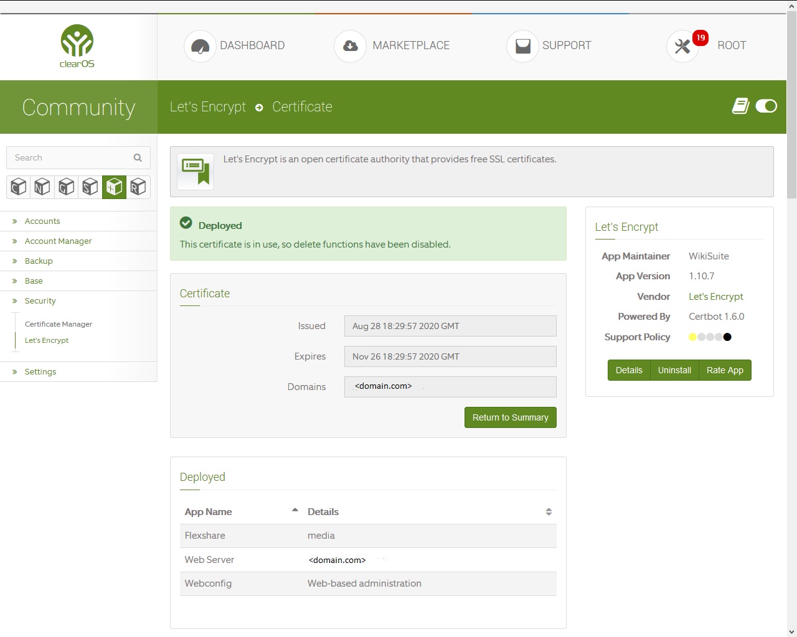Select the Web Server row name
The image size is (797, 637).
pos(209,560)
